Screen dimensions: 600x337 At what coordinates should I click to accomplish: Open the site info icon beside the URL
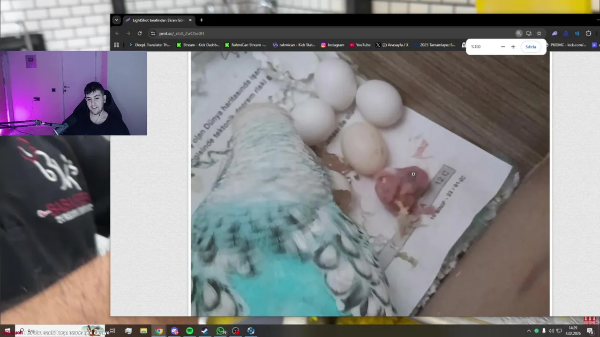tap(153, 33)
